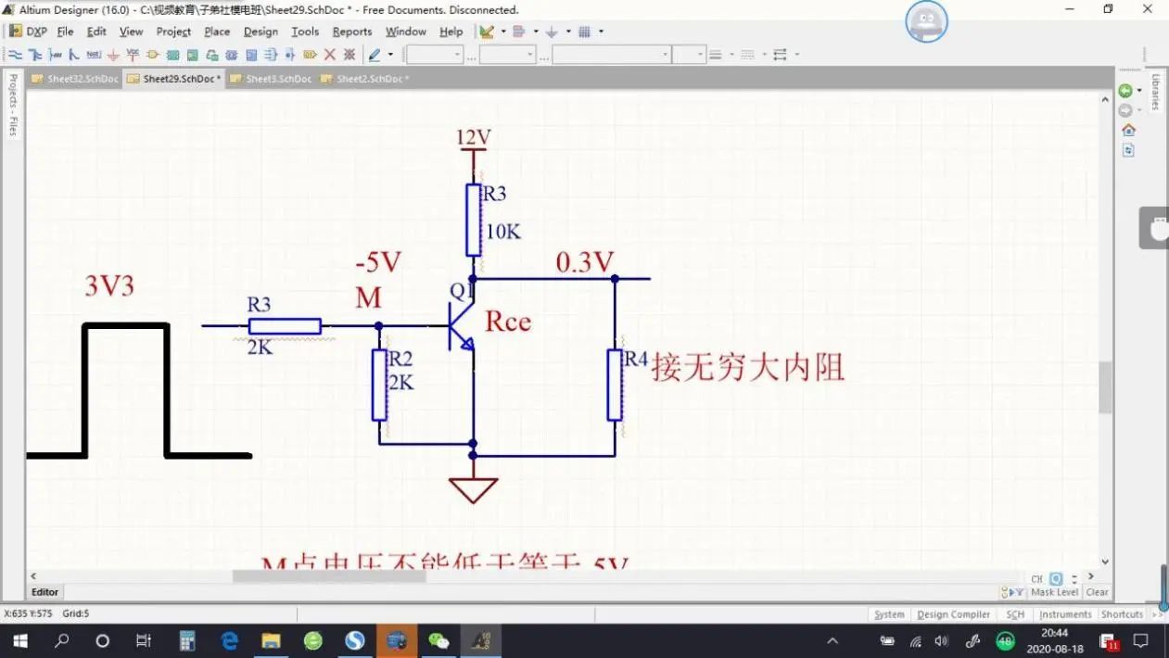The height and width of the screenshot is (658, 1169).
Task: Open the File menu
Action: point(65,32)
